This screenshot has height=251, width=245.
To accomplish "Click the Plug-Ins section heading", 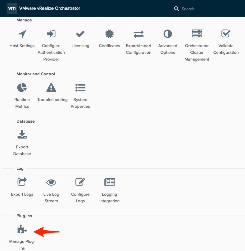I will [x=24, y=216].
